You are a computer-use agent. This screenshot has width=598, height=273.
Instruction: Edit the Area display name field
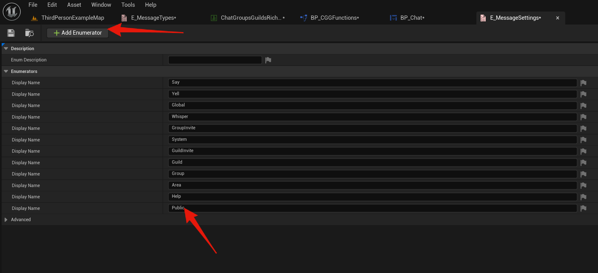coord(373,185)
